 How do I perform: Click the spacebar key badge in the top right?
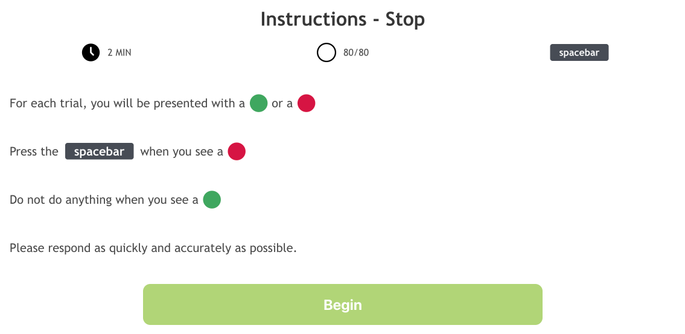click(x=579, y=52)
